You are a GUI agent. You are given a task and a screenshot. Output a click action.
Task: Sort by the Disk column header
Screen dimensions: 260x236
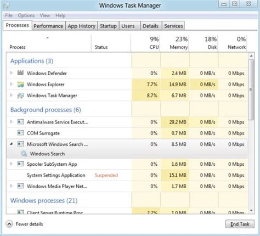coord(204,43)
